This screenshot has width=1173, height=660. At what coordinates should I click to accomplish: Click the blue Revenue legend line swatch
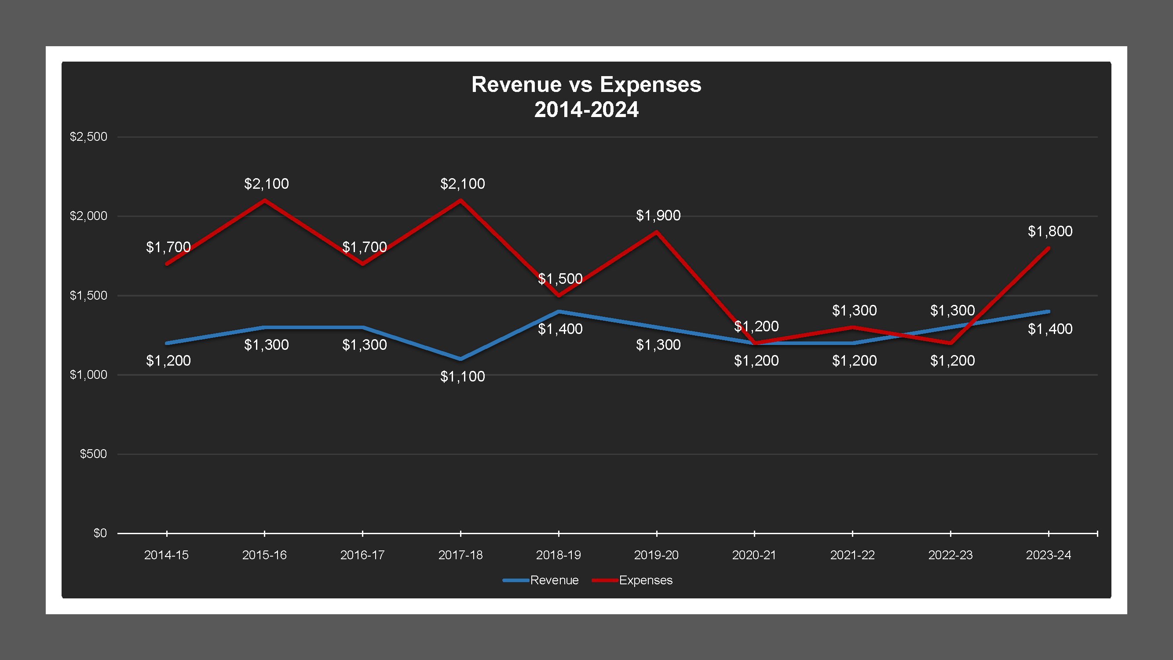516,580
